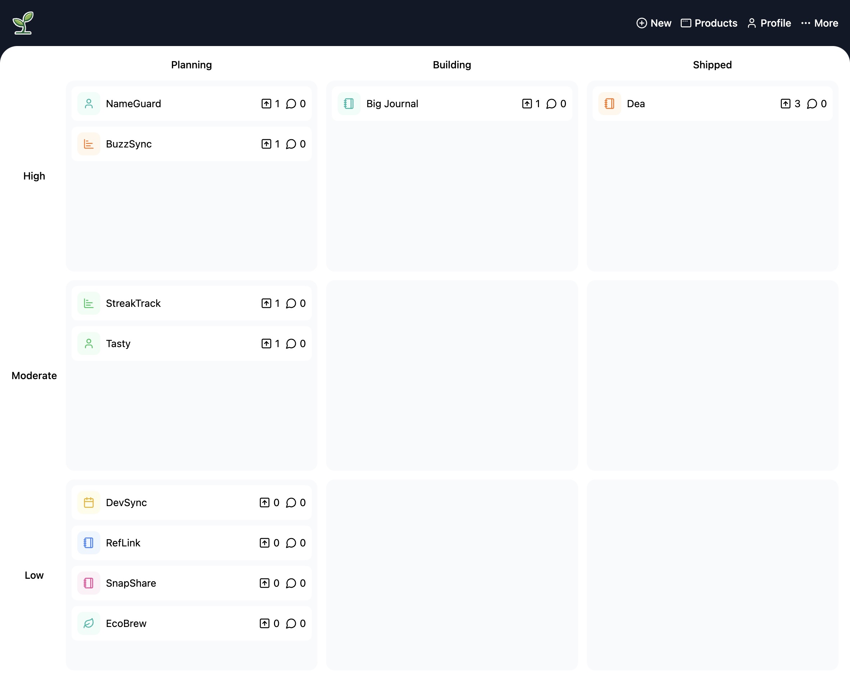Open comments on DevSync

296,503
